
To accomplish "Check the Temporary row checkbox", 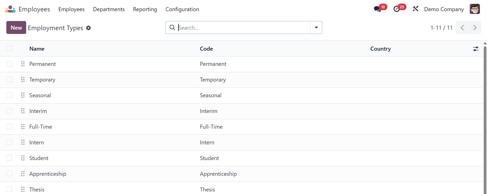I will click(9, 80).
